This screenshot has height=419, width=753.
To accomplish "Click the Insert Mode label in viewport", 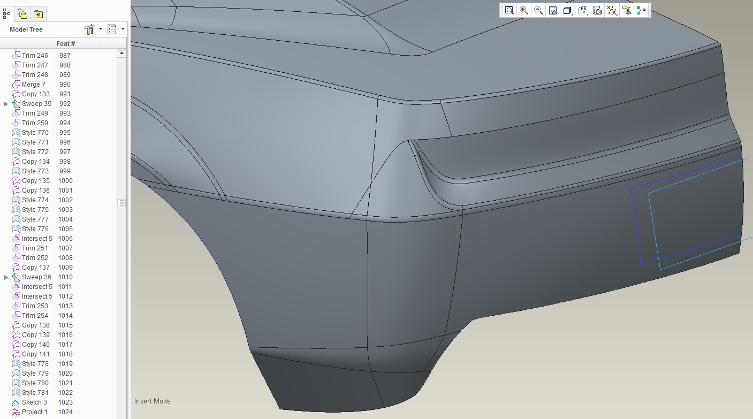I will [x=153, y=401].
